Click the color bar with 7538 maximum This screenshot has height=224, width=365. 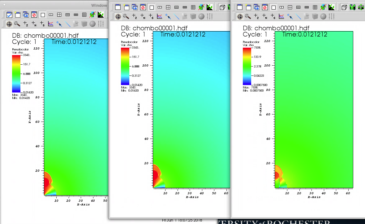[x=247, y=66]
